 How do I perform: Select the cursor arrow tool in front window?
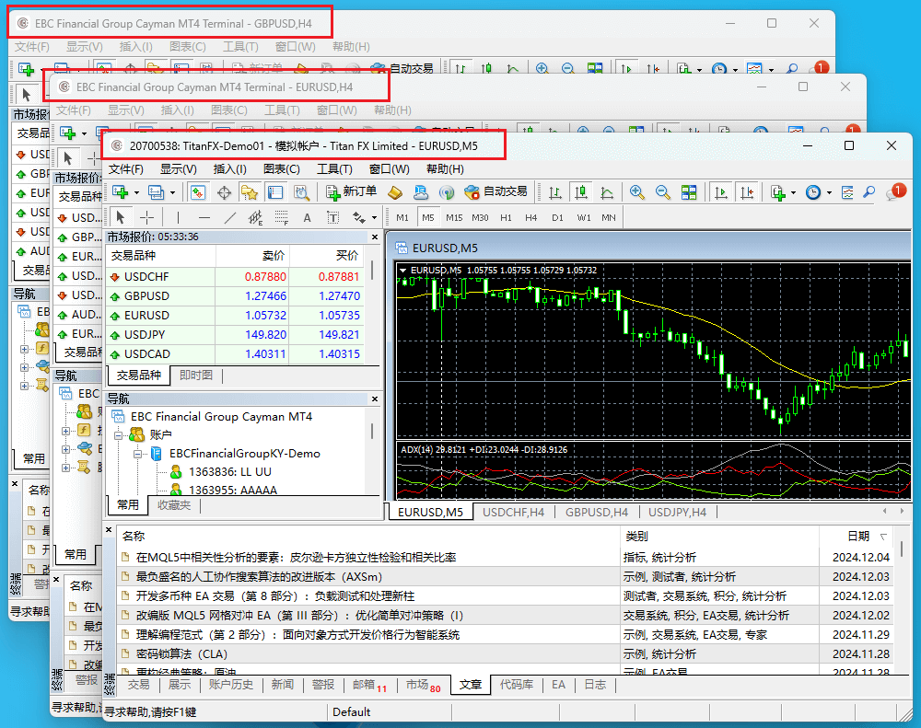120,218
